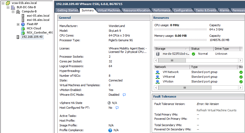Click the vcsa-01b.alex.local vCenter icon
The image size is (245, 133).
pyautogui.click(x=8, y=3)
